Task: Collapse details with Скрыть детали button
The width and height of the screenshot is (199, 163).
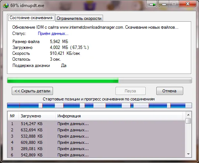Action: point(32,91)
